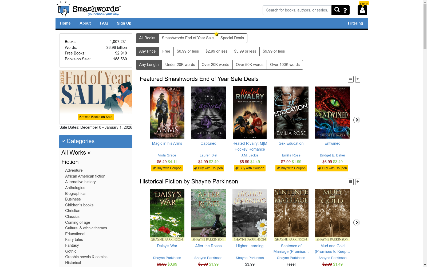Buy Magic in his Arms with coupon
The width and height of the screenshot is (427, 267).
click(x=167, y=168)
